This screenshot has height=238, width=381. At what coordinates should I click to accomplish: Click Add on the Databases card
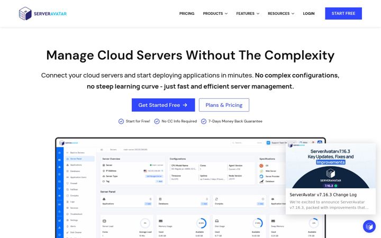204,204
